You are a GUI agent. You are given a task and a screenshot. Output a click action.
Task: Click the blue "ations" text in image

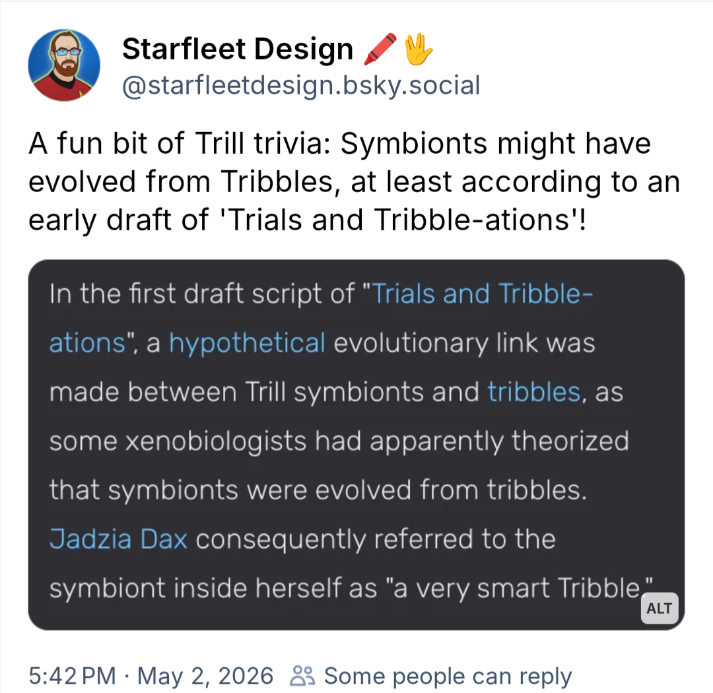coord(87,343)
